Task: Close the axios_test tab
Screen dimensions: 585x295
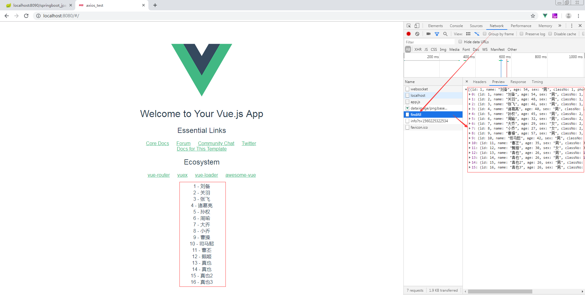Action: coord(144,5)
